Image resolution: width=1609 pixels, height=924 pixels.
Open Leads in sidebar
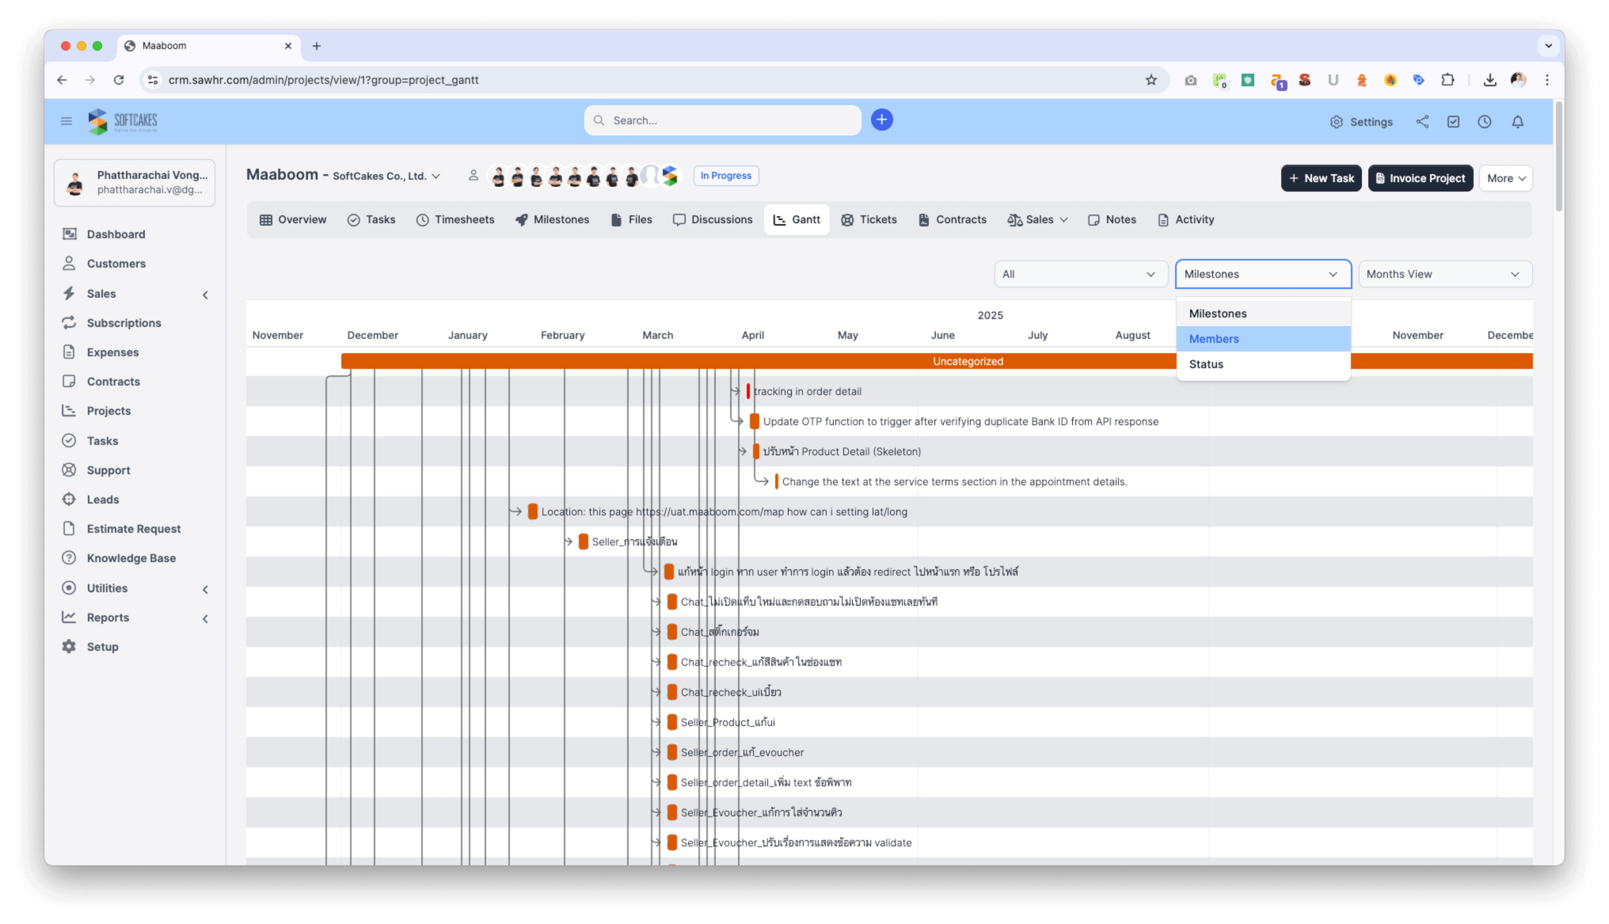coord(103,500)
